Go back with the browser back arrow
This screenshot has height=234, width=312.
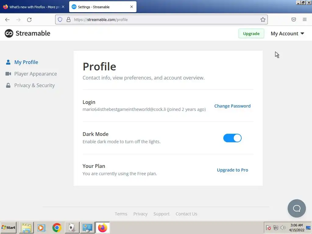[7, 20]
